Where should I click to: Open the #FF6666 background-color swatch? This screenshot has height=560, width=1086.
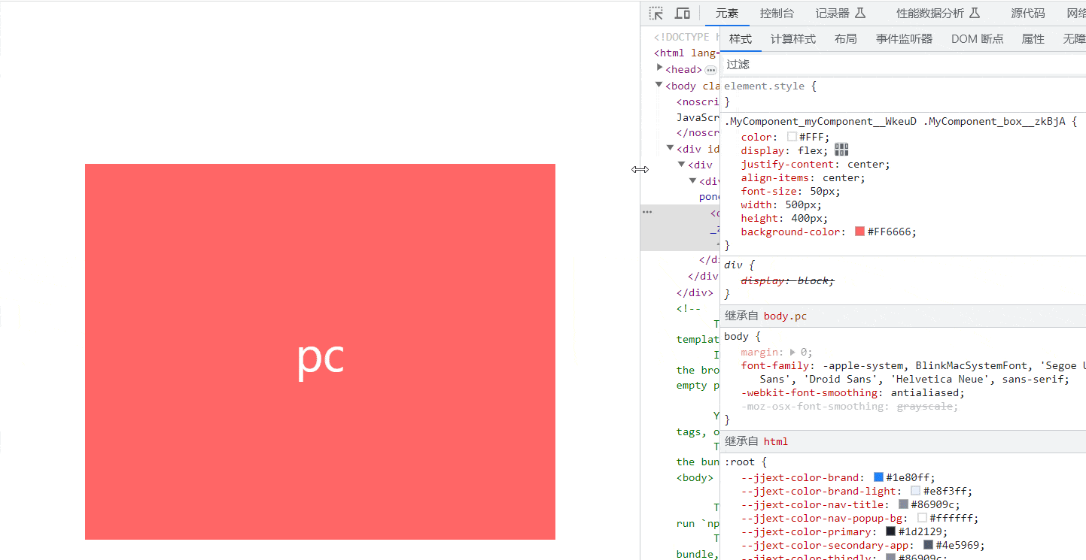point(859,232)
